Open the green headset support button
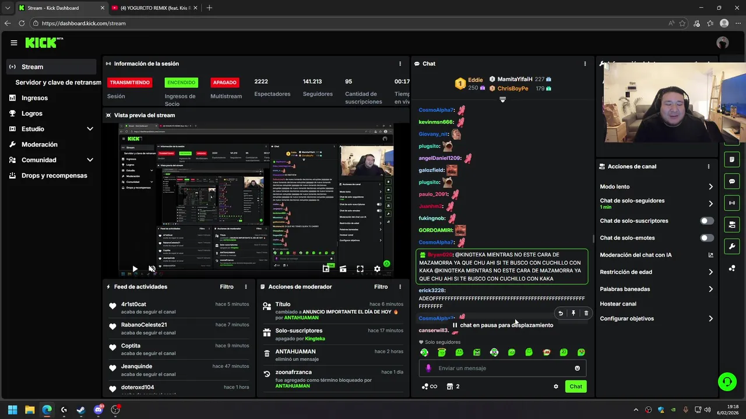The width and height of the screenshot is (746, 419). (727, 382)
